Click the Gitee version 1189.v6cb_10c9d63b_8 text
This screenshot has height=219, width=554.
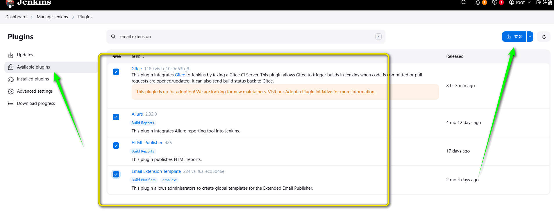click(x=167, y=69)
